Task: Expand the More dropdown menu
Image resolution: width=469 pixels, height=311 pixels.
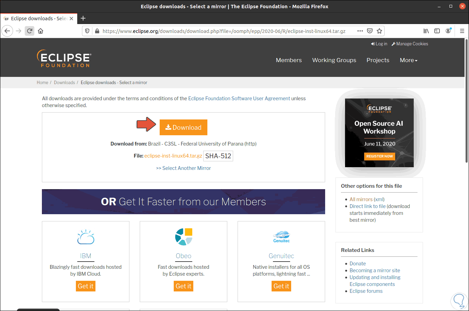Action: [x=409, y=60]
